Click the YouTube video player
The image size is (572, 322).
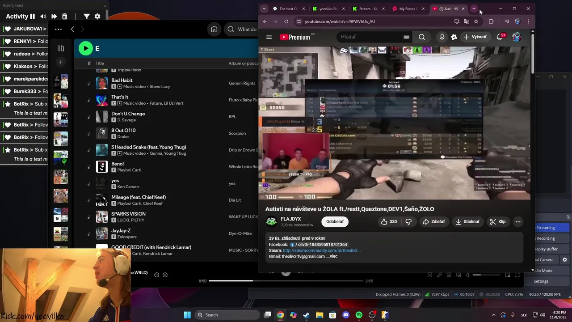395,123
